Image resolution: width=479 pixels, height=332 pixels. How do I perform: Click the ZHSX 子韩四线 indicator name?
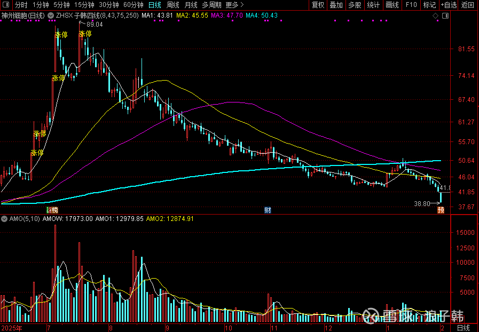[97, 15]
